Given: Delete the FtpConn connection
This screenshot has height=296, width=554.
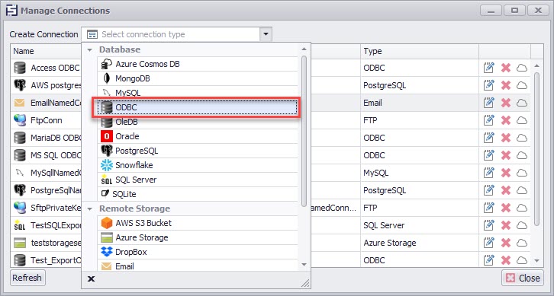Looking at the screenshot, I should pyautogui.click(x=506, y=120).
